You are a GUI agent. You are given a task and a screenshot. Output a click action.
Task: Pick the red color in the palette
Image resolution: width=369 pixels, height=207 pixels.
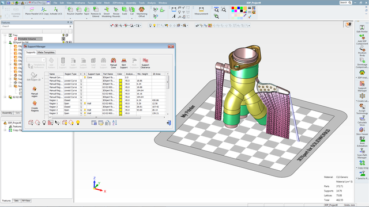click(233, 8)
